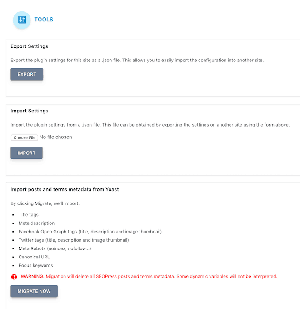Click the Tools sliders icon
300x309 pixels.
22,20
